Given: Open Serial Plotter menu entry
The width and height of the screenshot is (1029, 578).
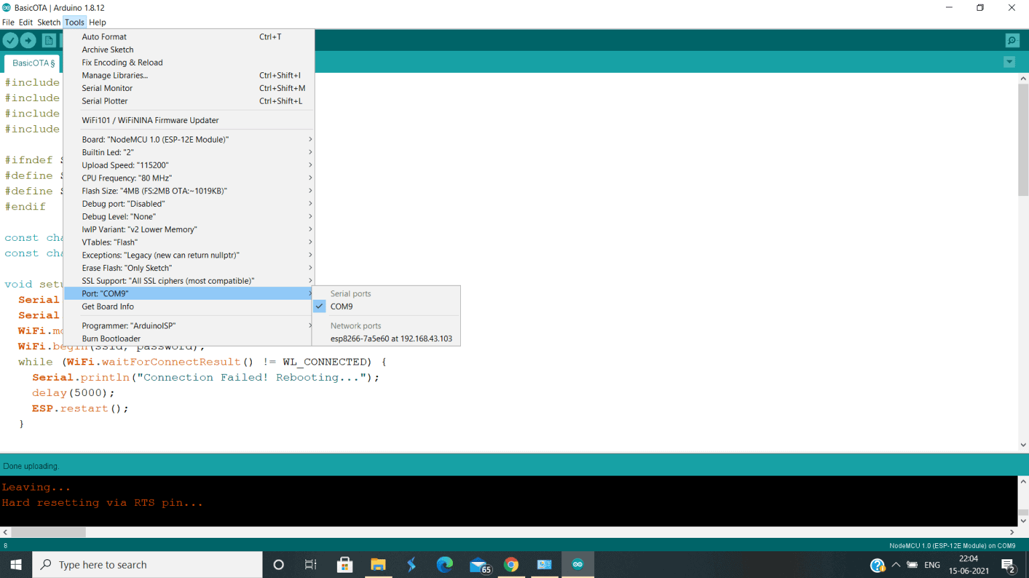Looking at the screenshot, I should (x=188, y=101).
